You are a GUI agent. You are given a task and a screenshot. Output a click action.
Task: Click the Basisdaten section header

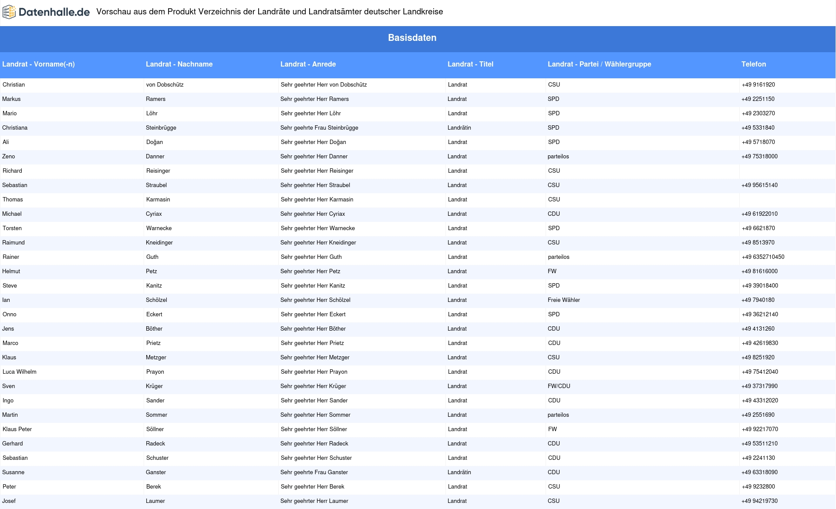coord(412,38)
